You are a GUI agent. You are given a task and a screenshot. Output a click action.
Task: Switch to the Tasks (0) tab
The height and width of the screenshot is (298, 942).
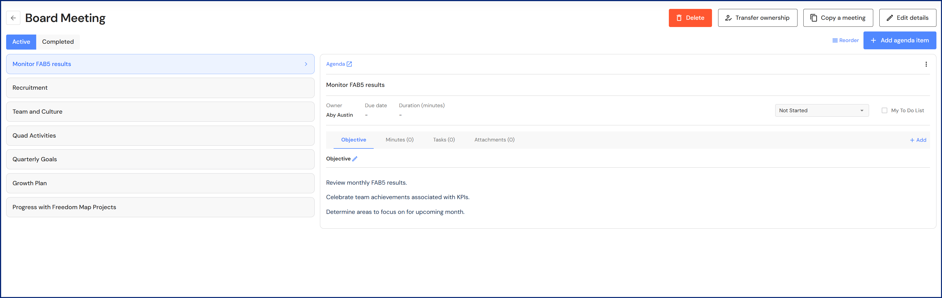(x=444, y=140)
